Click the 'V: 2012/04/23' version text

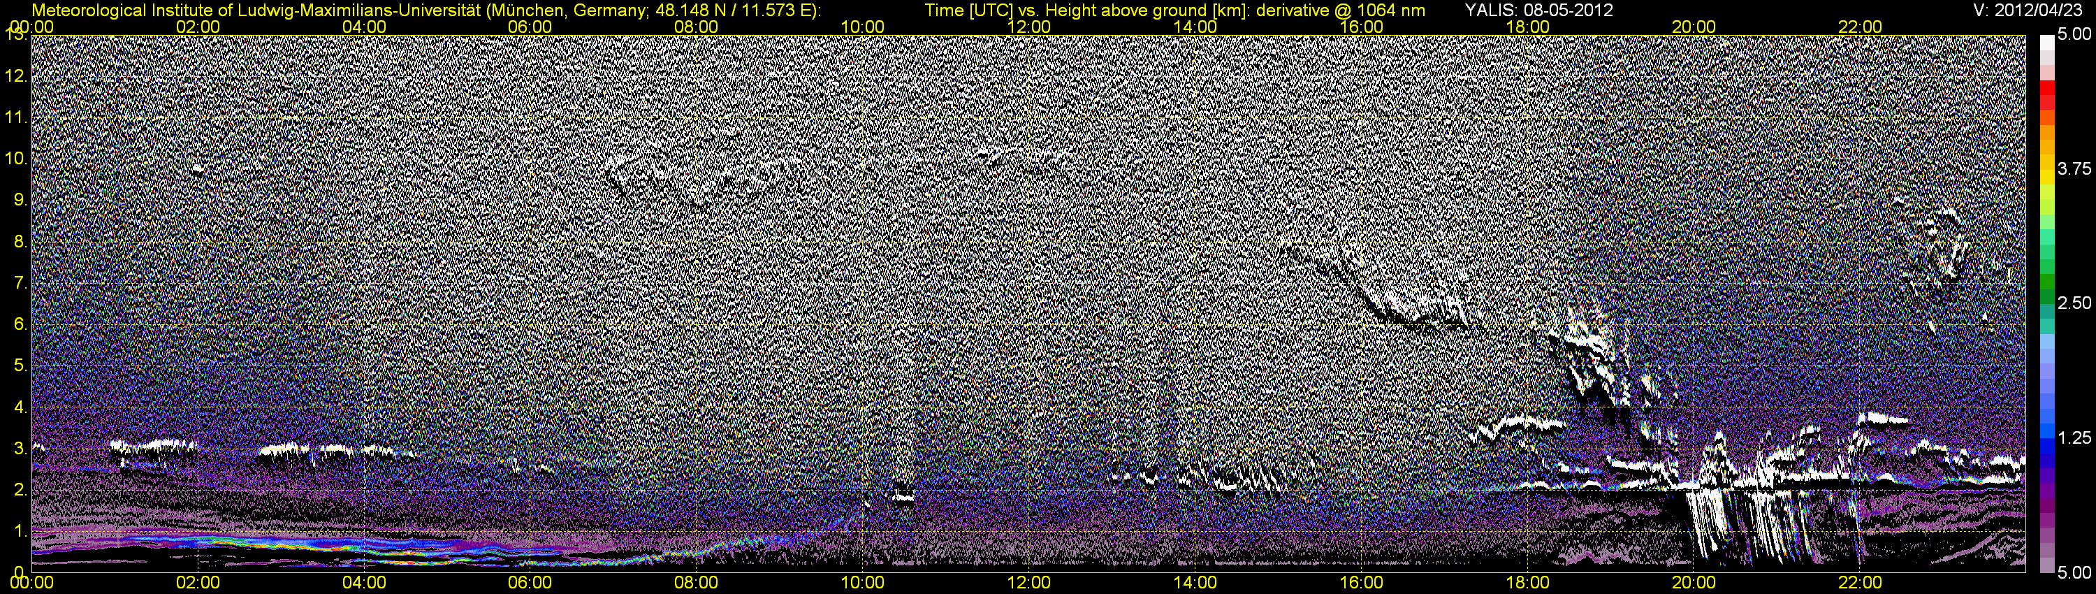[2026, 10]
